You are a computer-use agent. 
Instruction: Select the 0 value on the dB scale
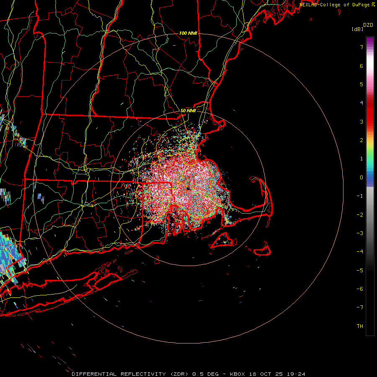pyautogui.click(x=362, y=178)
